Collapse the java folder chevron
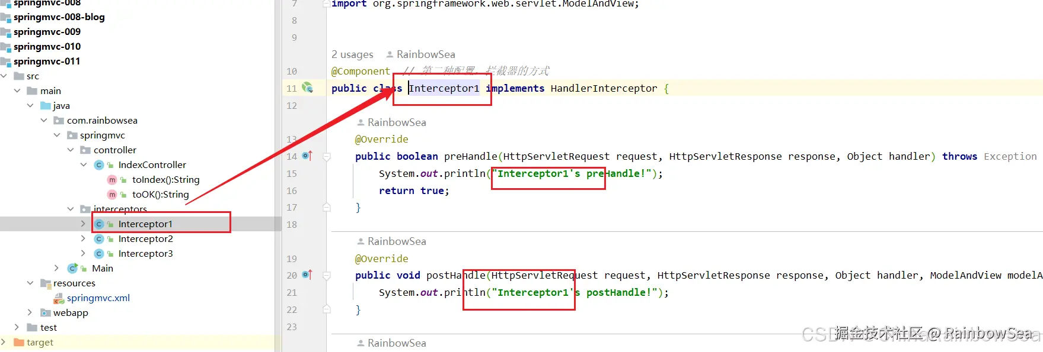1043x352 pixels. [x=30, y=106]
